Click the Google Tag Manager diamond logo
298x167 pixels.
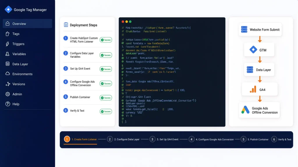8,10
